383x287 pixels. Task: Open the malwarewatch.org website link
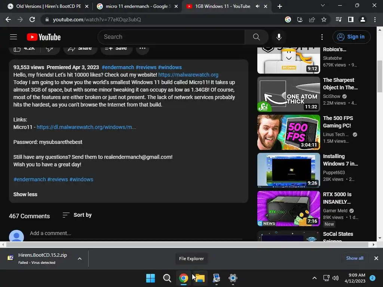point(188,75)
